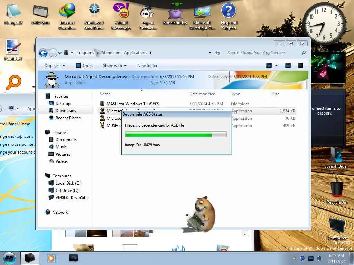This screenshot has width=354, height=265.
Task: Open the recent locations dropdown beside Forward
Action: (x=60, y=53)
